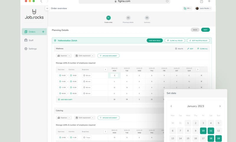The image size is (236, 142).
Task: Open the Laura Norda user menu
Action: pos(203,9)
